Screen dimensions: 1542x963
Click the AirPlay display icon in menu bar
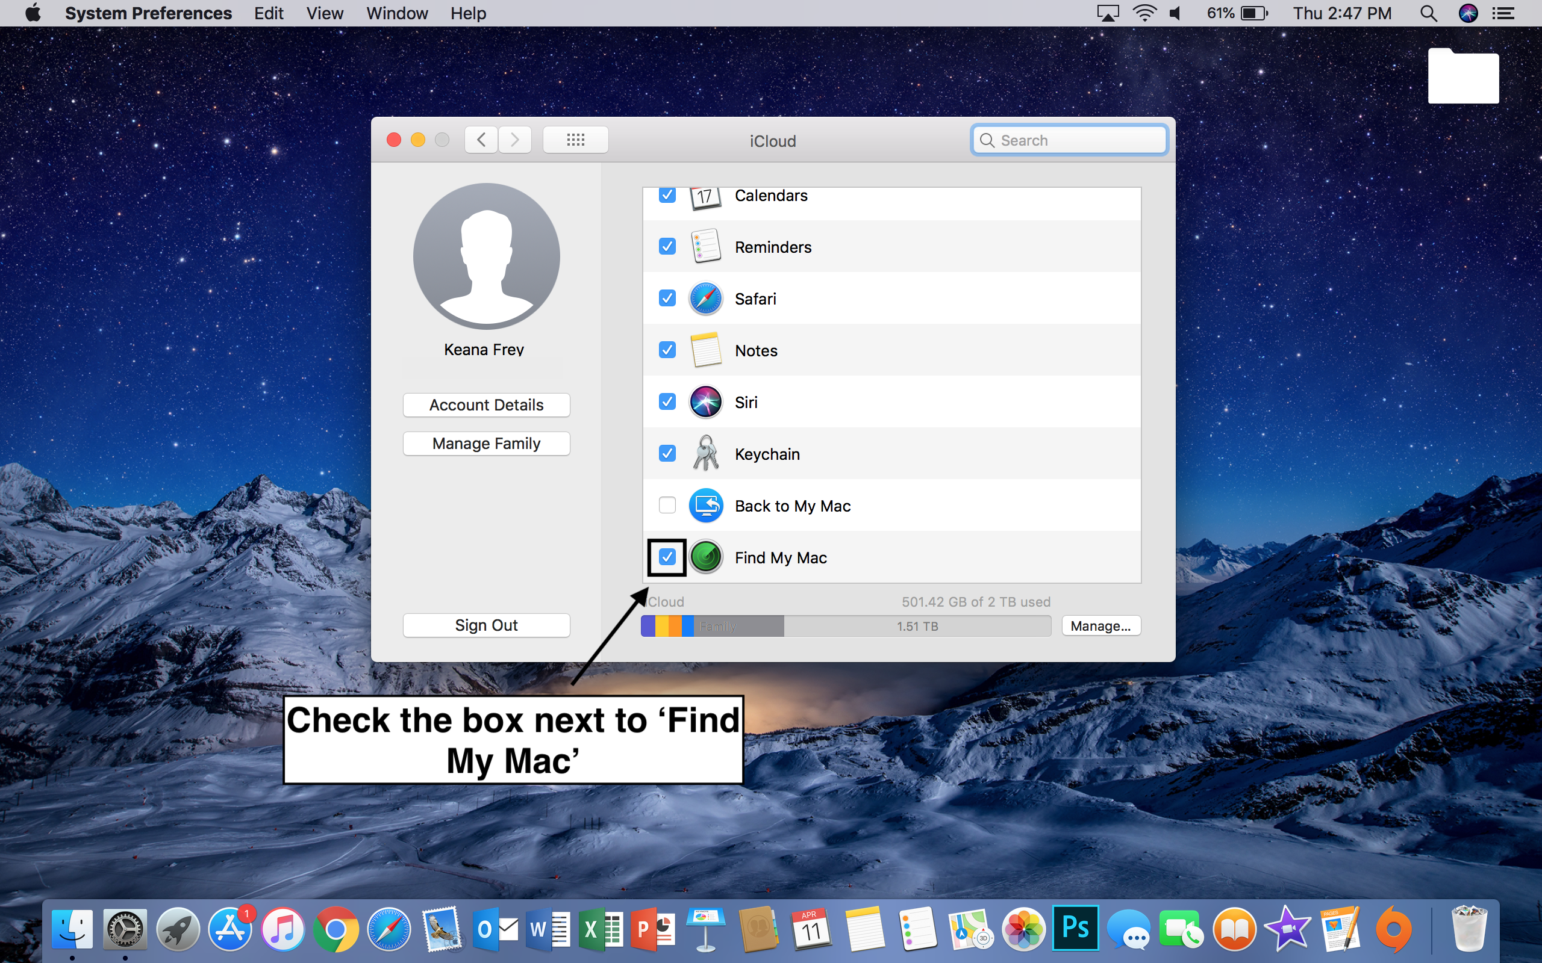point(1108,13)
